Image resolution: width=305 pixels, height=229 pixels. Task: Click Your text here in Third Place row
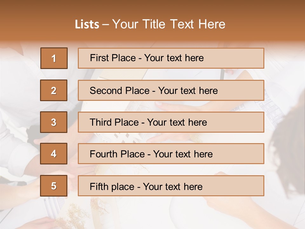[x=177, y=122]
